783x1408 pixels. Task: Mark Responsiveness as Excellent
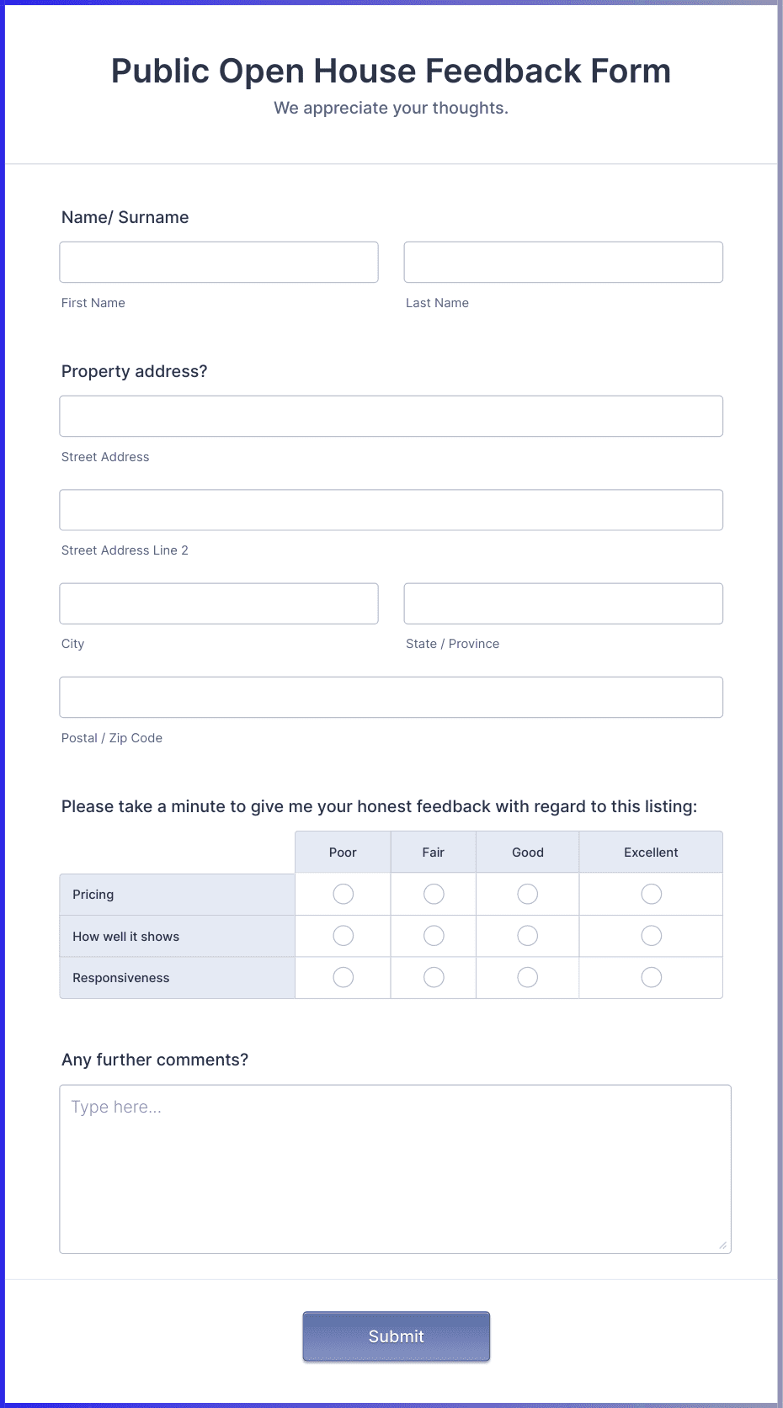pos(652,977)
